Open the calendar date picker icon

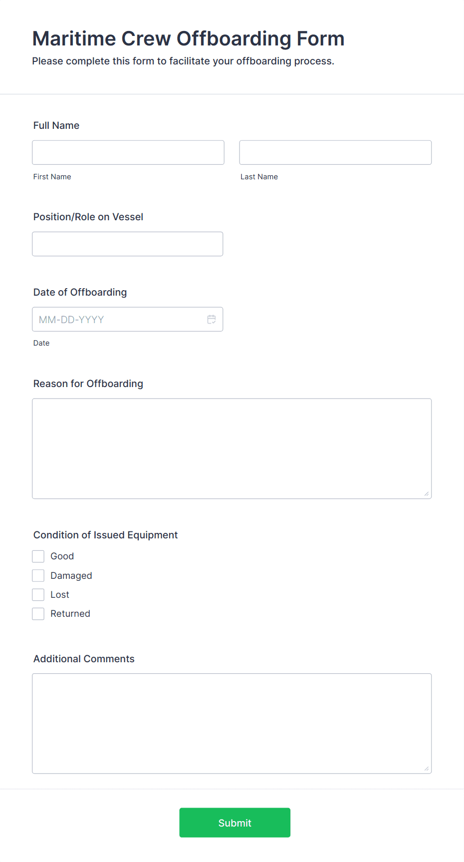212,319
